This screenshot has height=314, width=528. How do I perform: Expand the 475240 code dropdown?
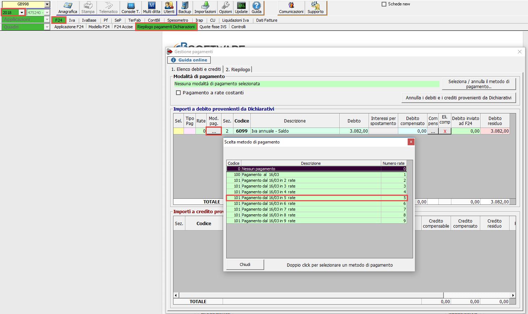[47, 13]
